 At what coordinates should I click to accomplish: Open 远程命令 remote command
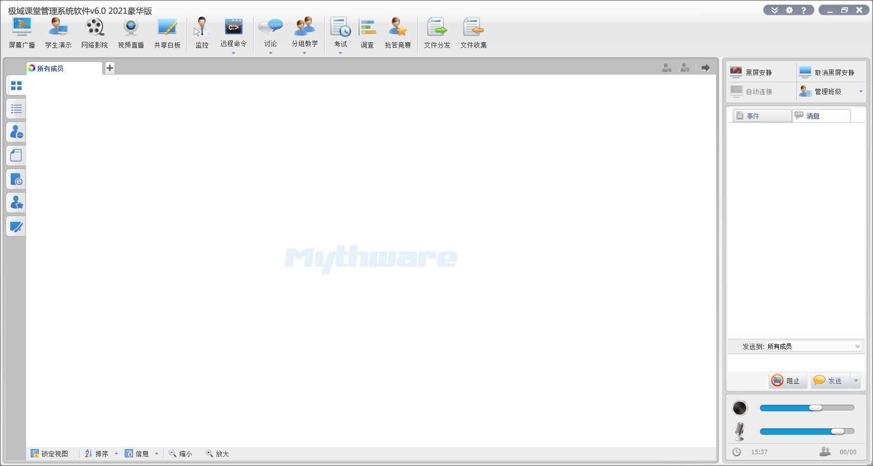click(x=234, y=32)
